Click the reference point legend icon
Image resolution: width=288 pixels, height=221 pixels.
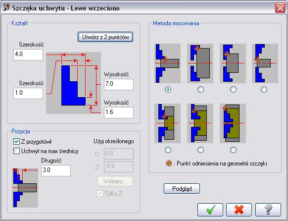(x=169, y=163)
